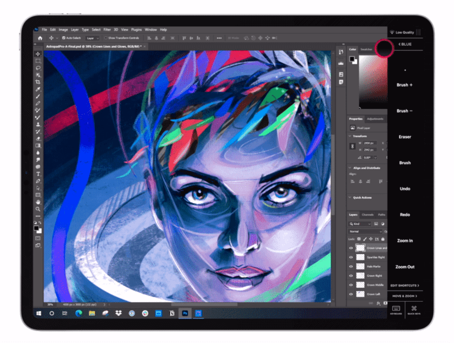Tap the Undo shortcut
The image size is (454, 343).
pyautogui.click(x=405, y=188)
